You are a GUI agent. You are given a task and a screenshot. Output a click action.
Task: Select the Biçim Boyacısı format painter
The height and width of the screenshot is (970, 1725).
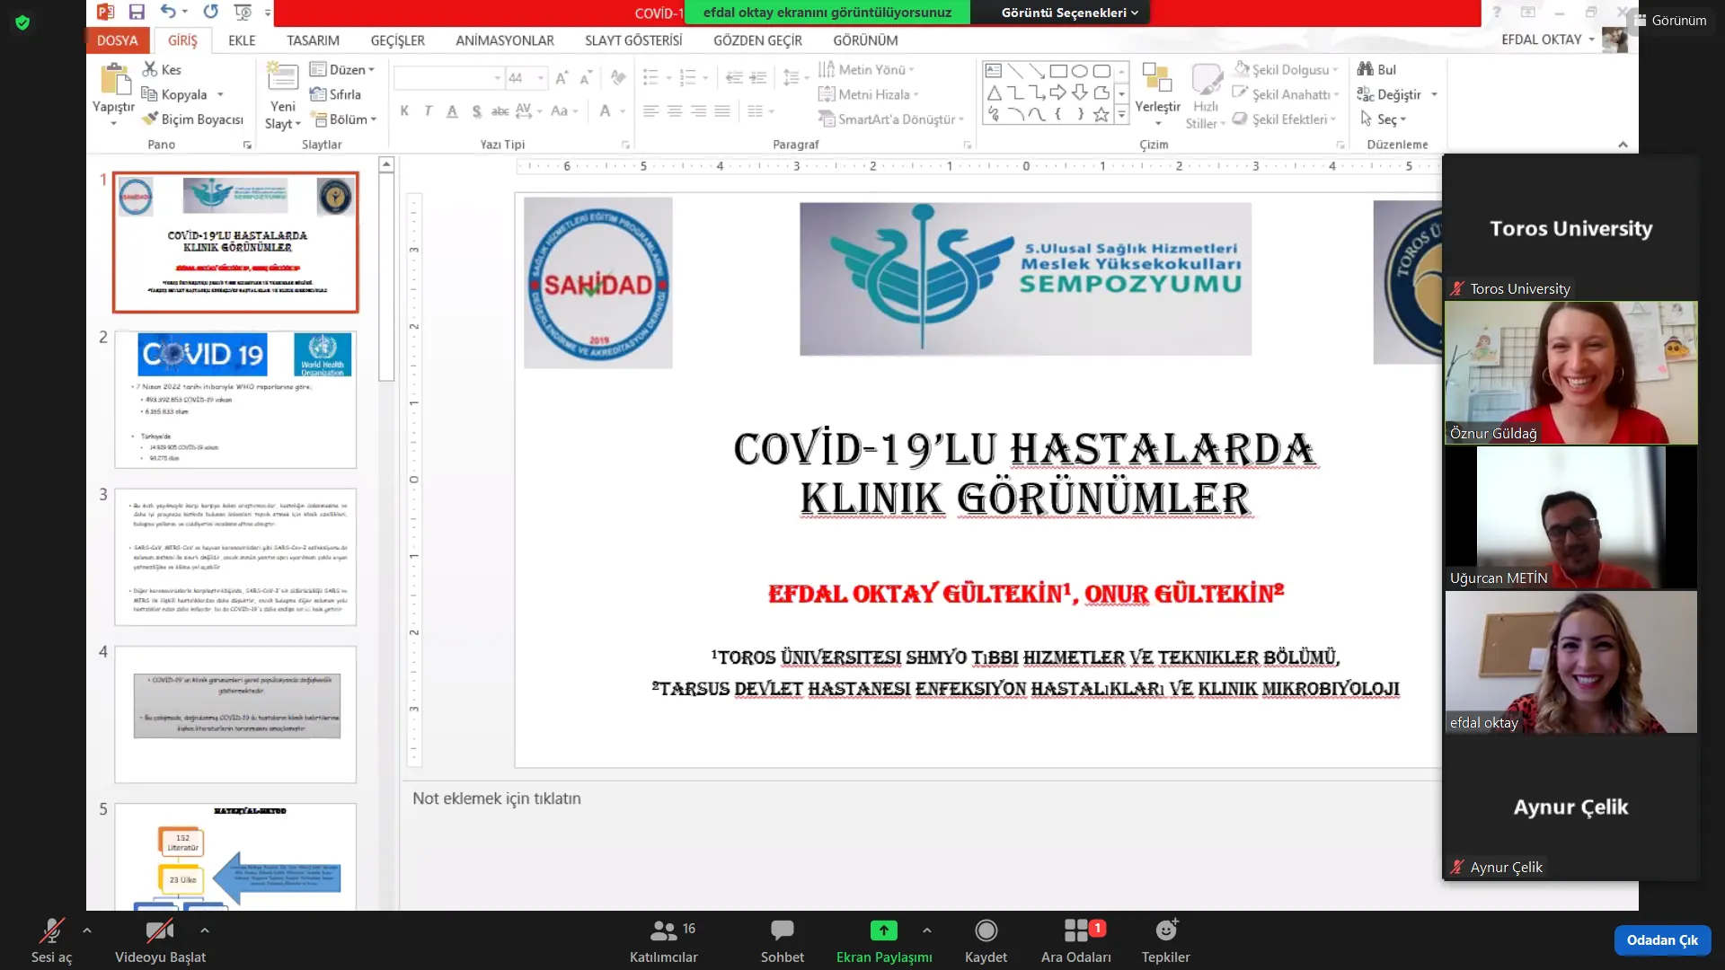click(x=192, y=119)
